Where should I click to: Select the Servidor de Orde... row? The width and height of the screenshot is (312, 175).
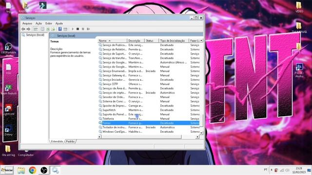tap(149, 97)
